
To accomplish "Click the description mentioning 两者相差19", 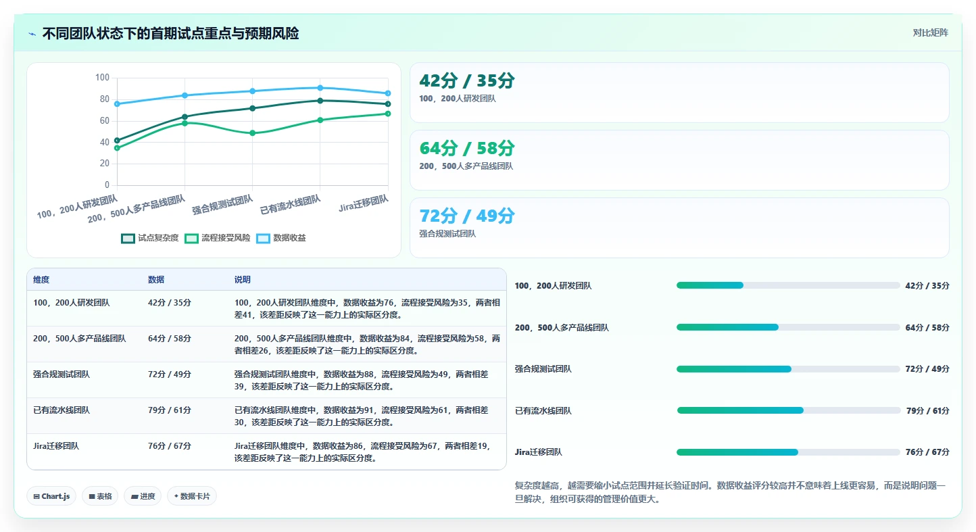I will click(x=362, y=452).
